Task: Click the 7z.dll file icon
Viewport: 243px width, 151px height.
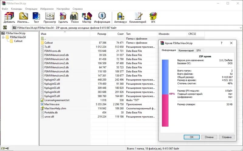Action: coord(42,47)
